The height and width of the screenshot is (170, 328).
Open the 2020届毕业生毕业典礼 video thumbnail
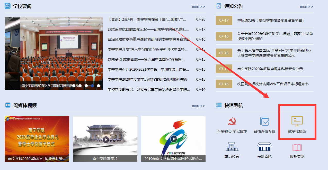pyautogui.click(x=37, y=136)
